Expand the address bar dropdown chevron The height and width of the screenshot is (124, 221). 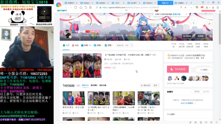(191, 7)
